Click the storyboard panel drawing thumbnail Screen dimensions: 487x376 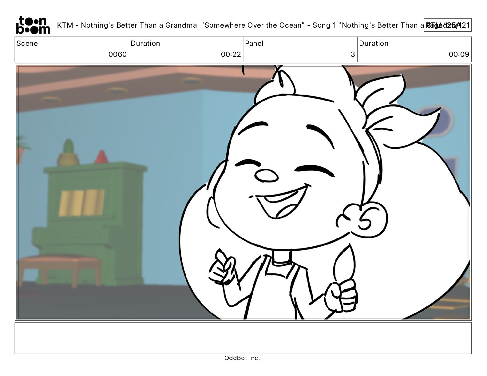(x=243, y=192)
